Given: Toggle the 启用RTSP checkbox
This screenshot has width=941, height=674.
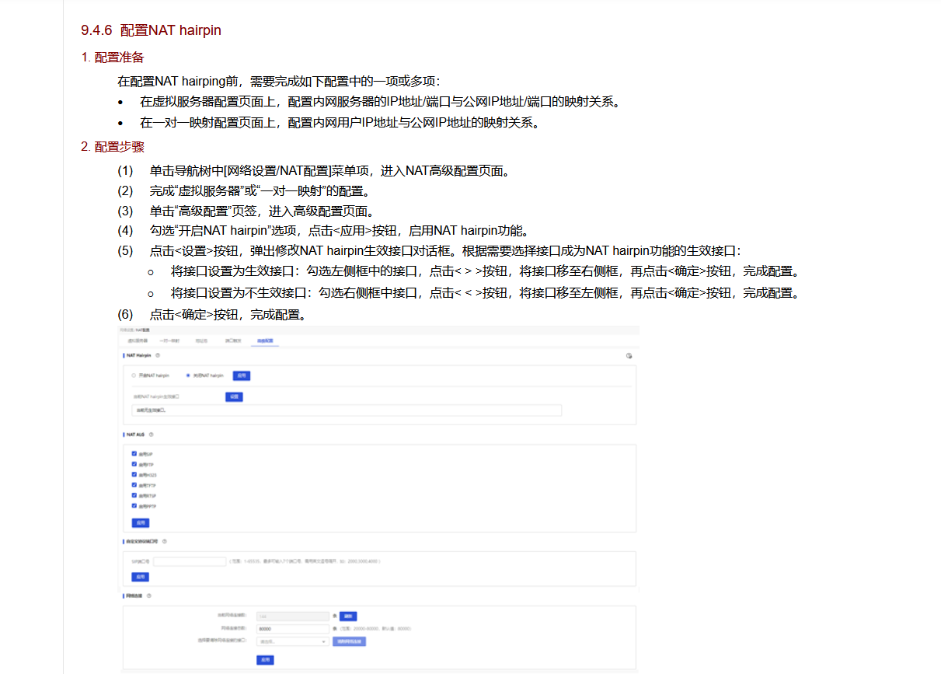Looking at the screenshot, I should click(134, 494).
